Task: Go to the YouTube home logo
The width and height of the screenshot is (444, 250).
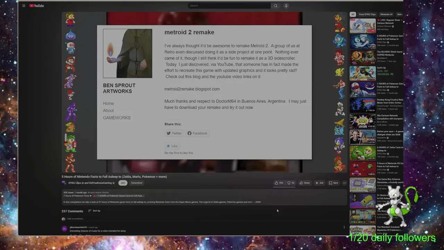Action: [x=36, y=6]
